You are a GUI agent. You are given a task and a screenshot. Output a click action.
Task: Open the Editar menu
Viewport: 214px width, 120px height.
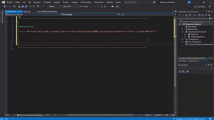pos(18,2)
